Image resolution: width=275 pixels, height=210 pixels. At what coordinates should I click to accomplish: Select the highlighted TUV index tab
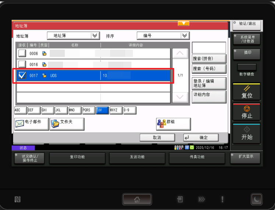click(x=102, y=110)
